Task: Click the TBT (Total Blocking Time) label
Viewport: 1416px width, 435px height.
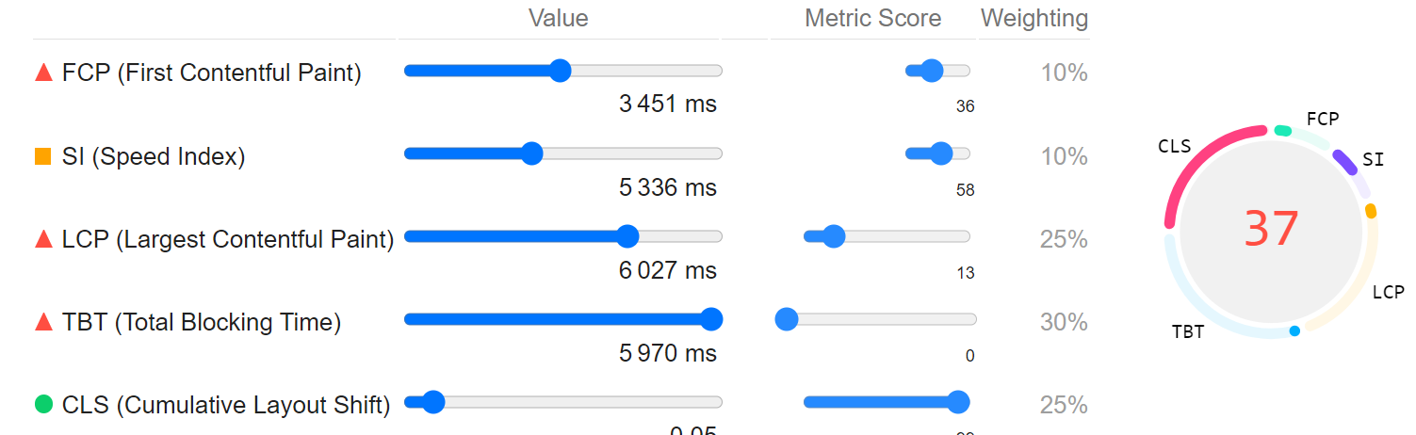Action: tap(201, 323)
